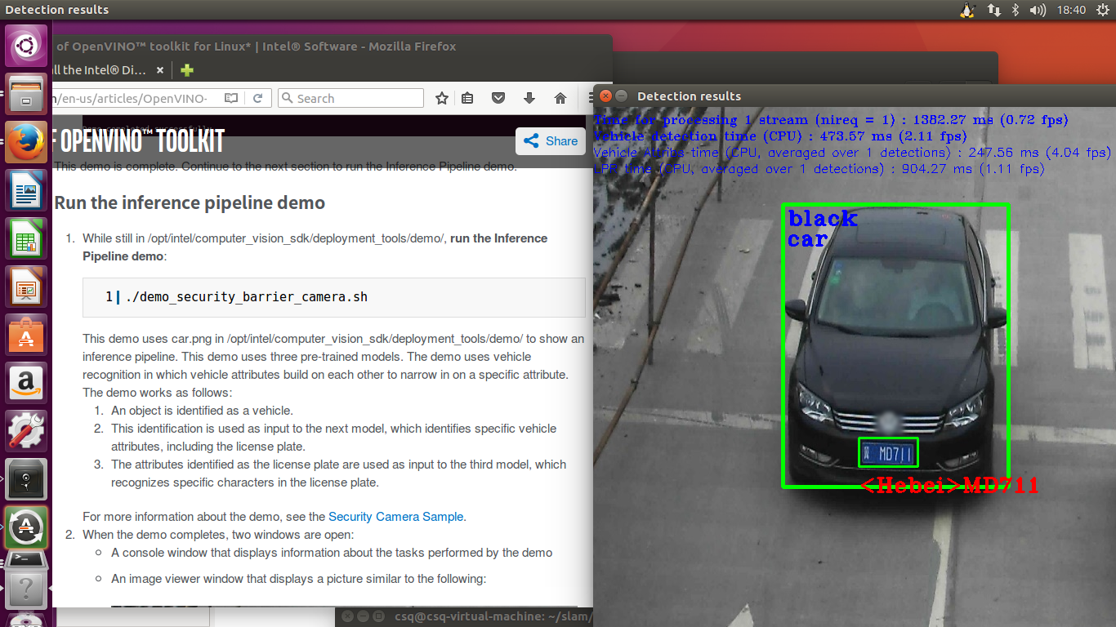1116x627 pixels.
Task: Open the Bluetooth indicator menu
Action: [1016, 10]
